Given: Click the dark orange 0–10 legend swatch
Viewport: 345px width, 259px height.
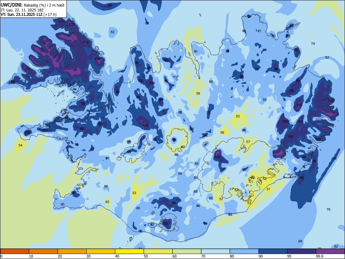Looking at the screenshot, I should [x=14, y=251].
